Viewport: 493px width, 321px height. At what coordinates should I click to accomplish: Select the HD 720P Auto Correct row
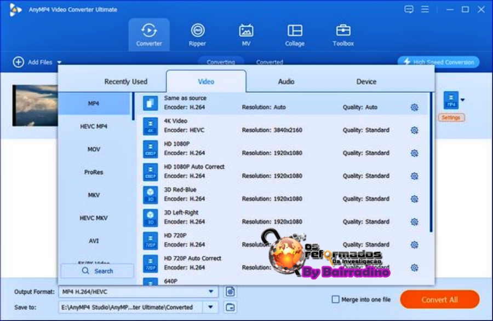click(283, 263)
